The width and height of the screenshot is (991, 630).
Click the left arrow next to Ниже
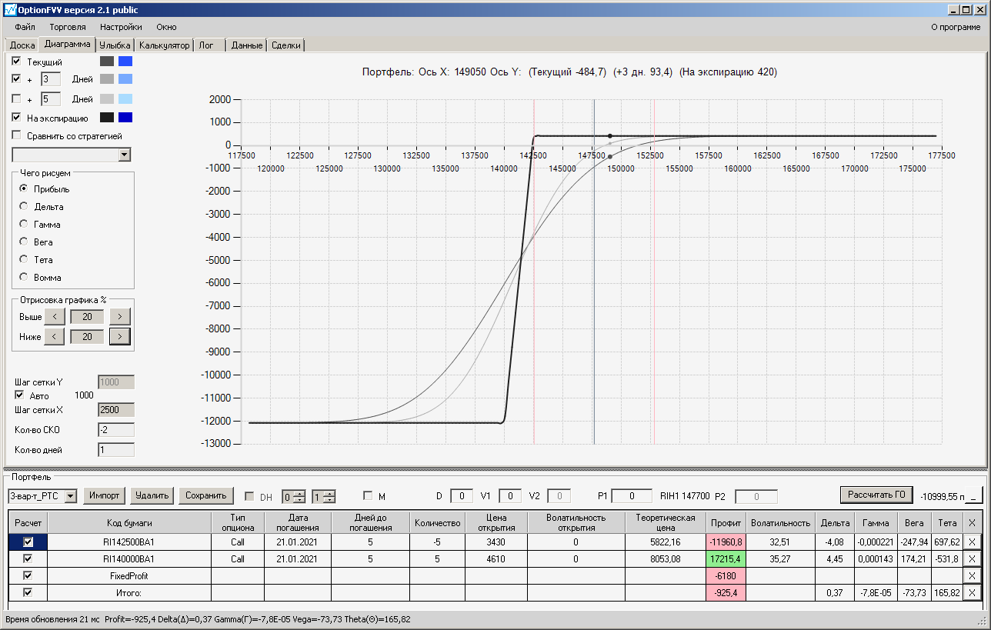point(54,336)
